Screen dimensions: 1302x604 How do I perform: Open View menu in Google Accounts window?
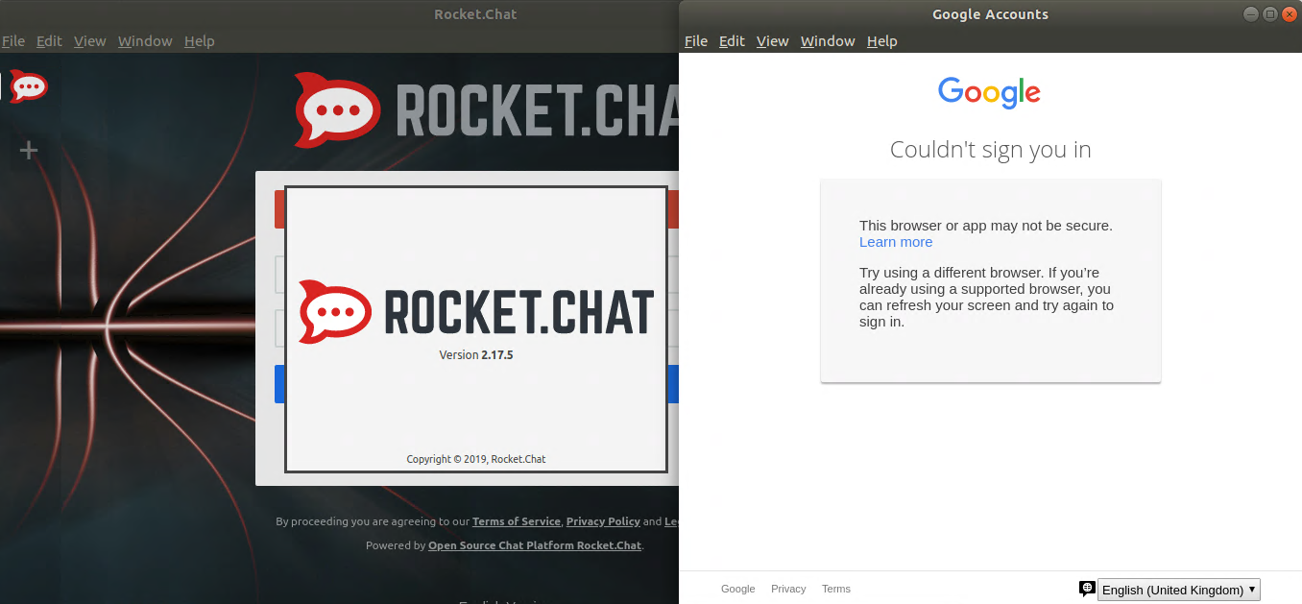coord(773,41)
